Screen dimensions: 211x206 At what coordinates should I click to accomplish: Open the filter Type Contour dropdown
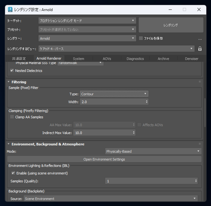click(x=114, y=94)
